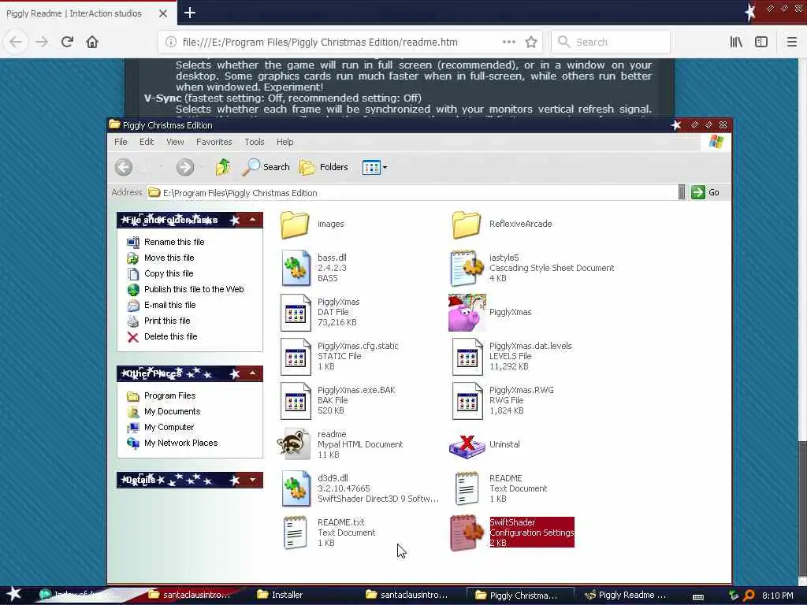Toggle the Folders pane toolbar button

click(324, 167)
